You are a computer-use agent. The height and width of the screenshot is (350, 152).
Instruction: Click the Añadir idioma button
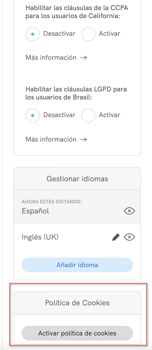77,265
